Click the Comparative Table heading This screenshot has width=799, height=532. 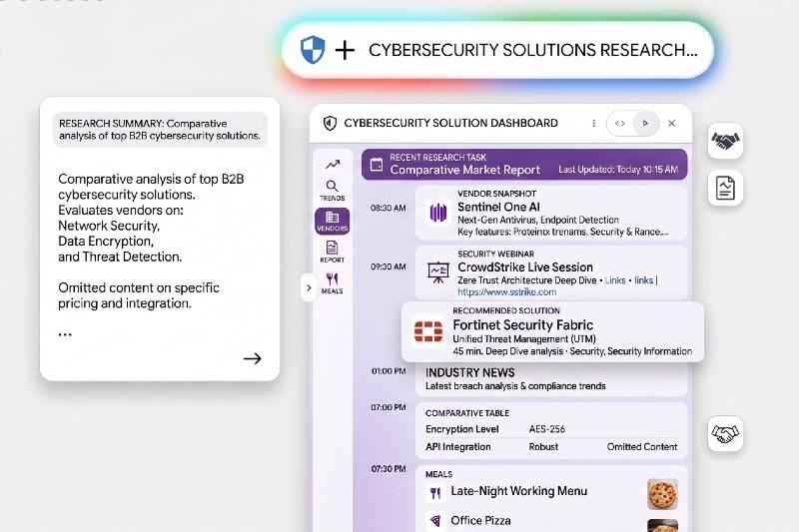pos(467,413)
